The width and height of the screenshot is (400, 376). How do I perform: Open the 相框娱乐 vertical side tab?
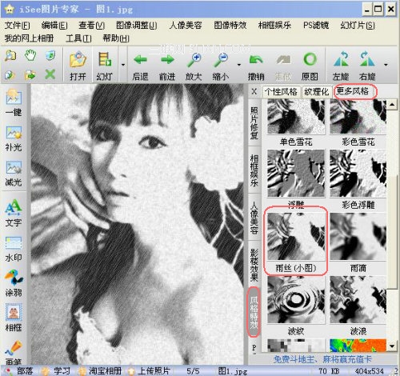(254, 170)
